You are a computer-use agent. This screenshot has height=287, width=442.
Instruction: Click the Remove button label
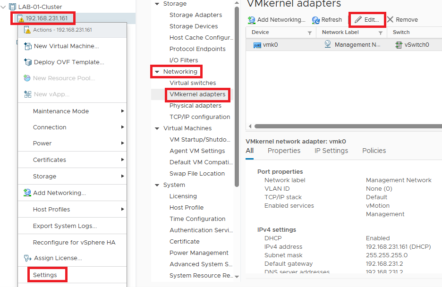tap(407, 20)
